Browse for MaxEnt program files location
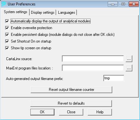This screenshot has width=140, height=120. (129, 68)
